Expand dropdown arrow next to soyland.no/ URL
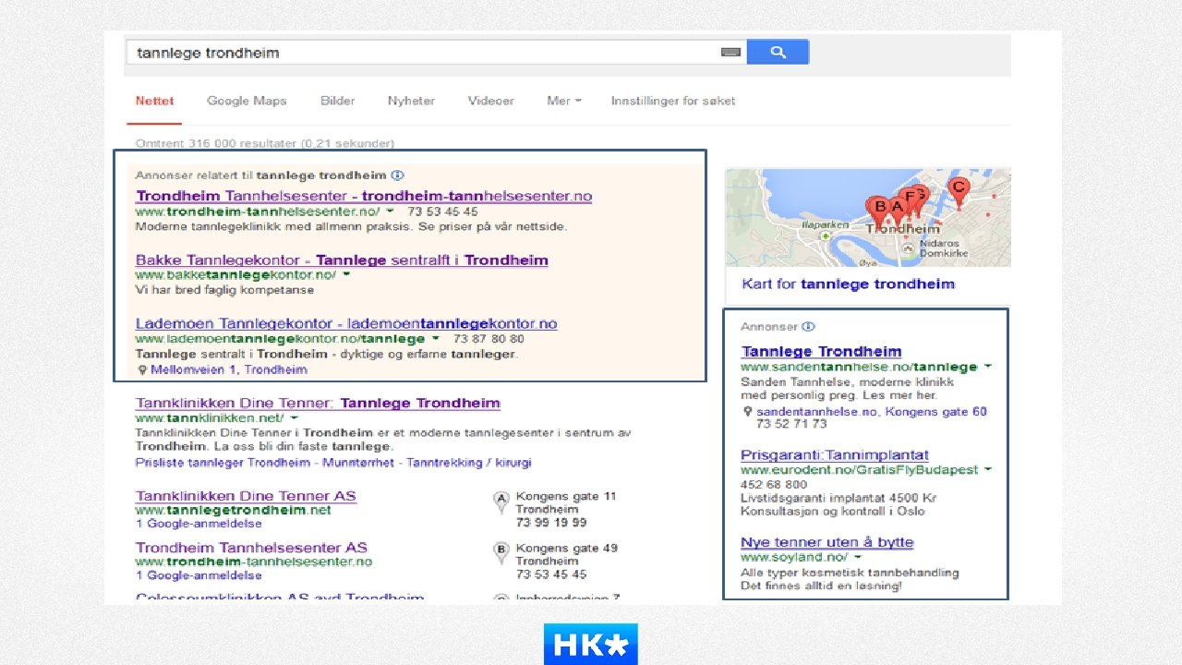The width and height of the screenshot is (1182, 665). (x=858, y=557)
